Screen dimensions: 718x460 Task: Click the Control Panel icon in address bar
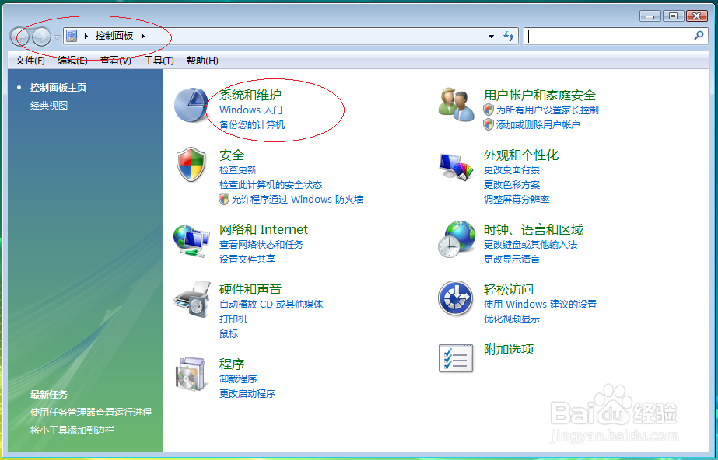[72, 36]
